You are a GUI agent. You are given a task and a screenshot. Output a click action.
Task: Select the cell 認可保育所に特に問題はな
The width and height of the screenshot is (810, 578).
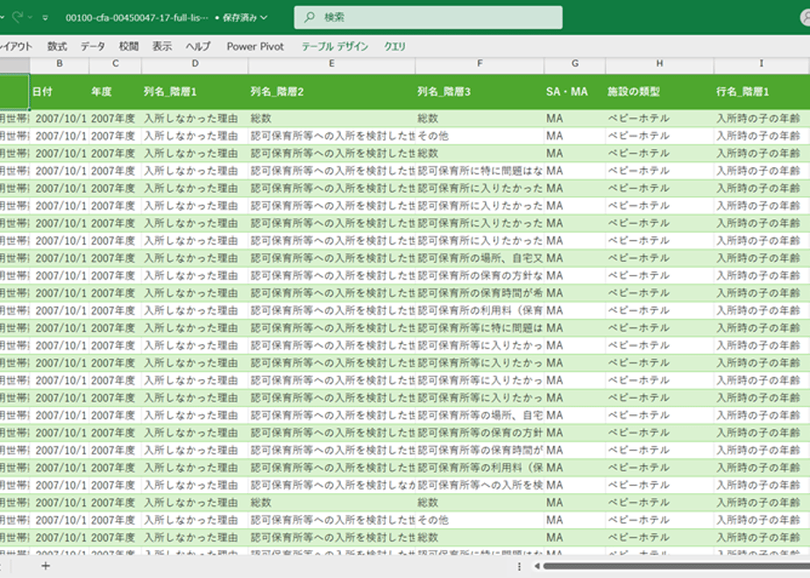tap(480, 171)
